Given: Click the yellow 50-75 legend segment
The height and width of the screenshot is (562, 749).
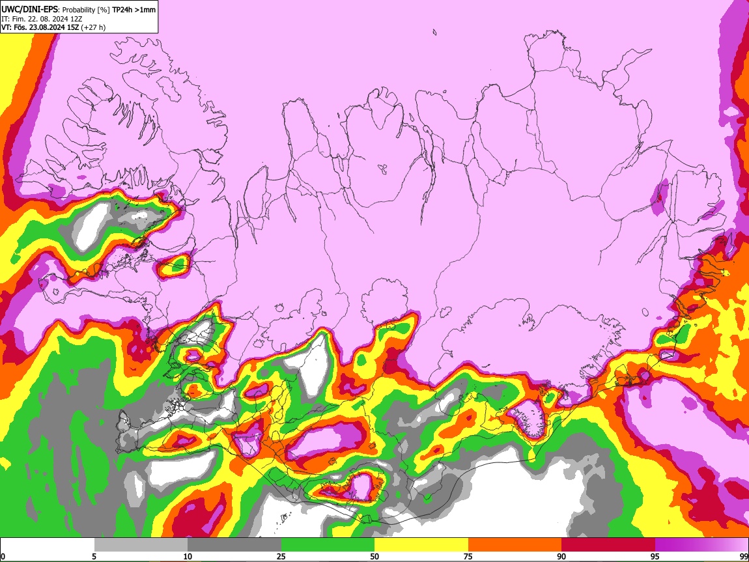Looking at the screenshot, I should pos(421,545).
